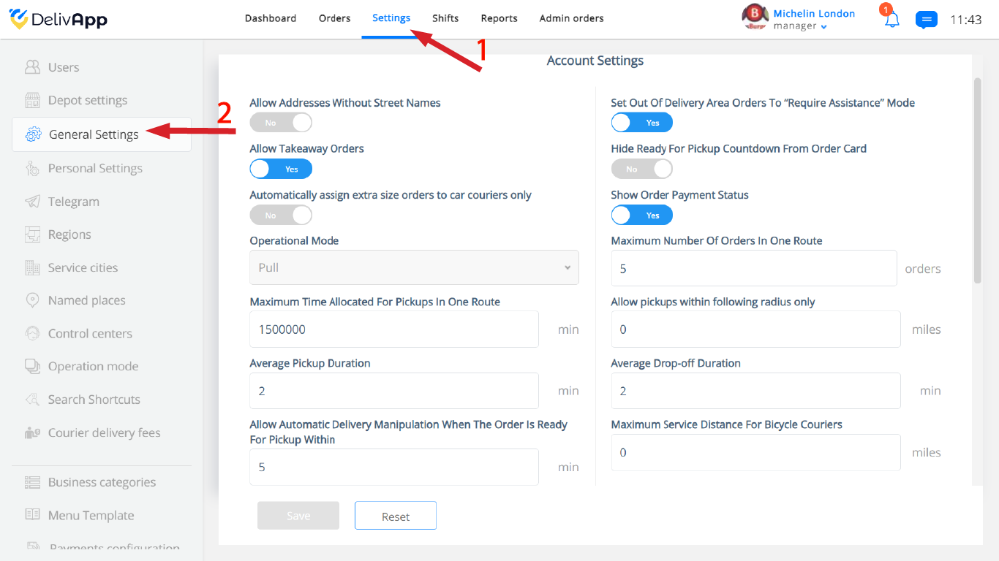
Task: Switch to the Shifts tab
Action: (445, 18)
